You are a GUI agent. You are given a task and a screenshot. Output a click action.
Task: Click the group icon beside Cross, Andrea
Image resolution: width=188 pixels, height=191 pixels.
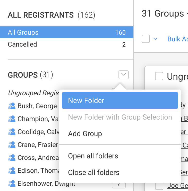(12, 158)
